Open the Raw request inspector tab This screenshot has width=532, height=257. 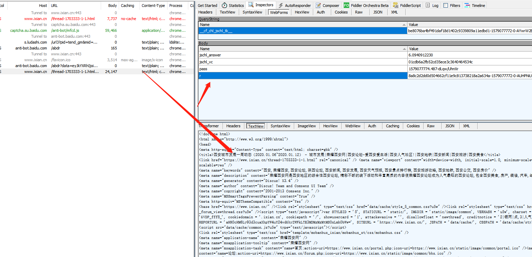[359, 12]
